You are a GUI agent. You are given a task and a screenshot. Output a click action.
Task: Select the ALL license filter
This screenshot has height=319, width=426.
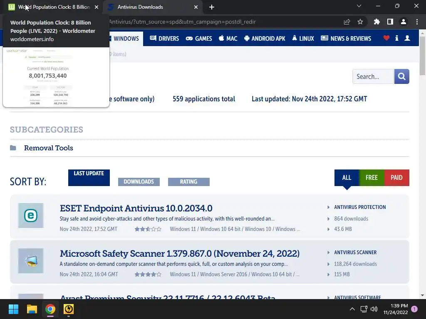click(347, 178)
